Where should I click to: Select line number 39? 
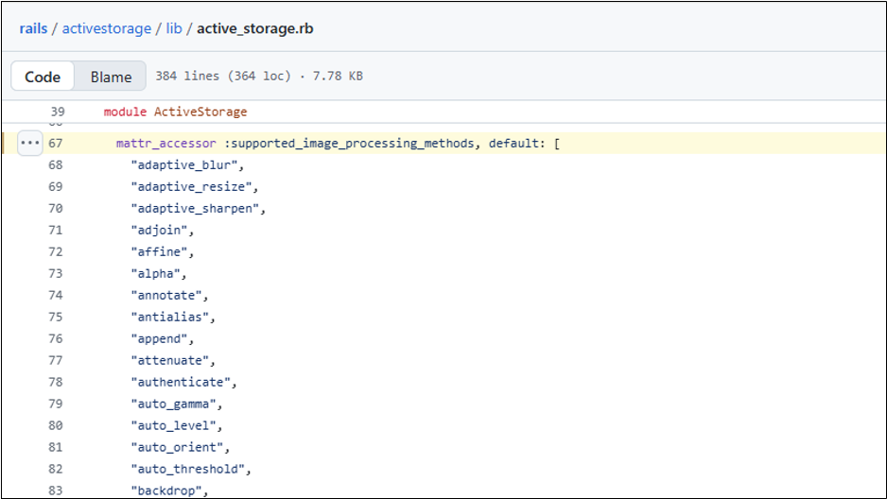58,112
